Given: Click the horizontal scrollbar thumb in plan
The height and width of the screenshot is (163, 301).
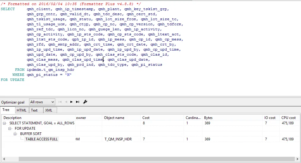Looking at the screenshot, I should 157,159.
